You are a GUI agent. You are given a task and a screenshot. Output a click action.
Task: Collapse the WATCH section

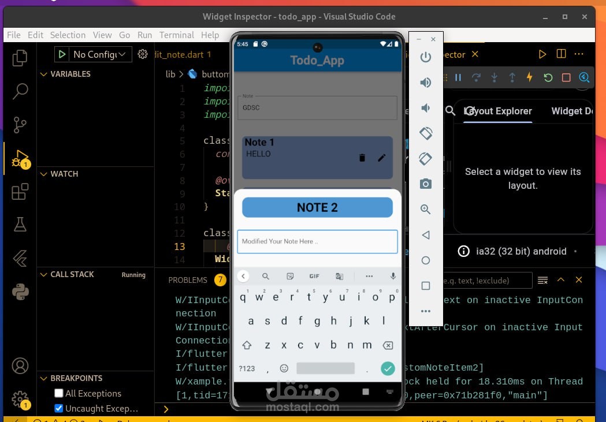(44, 174)
